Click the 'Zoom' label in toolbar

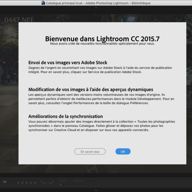coord(63,181)
